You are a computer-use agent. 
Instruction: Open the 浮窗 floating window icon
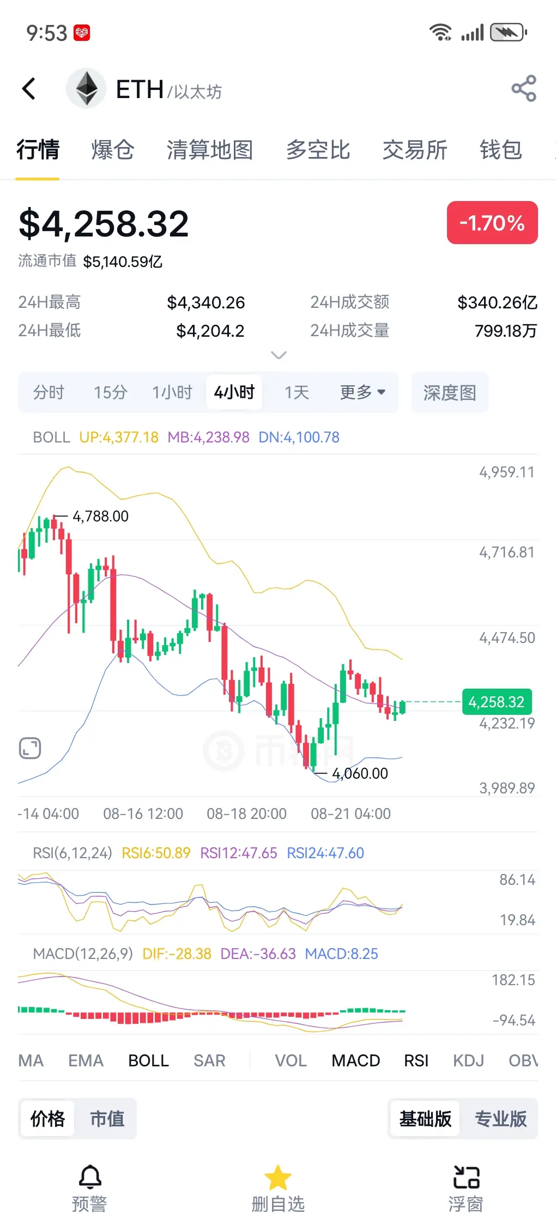pos(467,1178)
